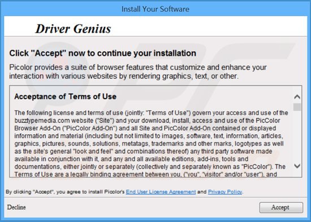Viewport: 311px width, 222px height.
Task: Click the Picolor description paragraph
Action: [138, 72]
